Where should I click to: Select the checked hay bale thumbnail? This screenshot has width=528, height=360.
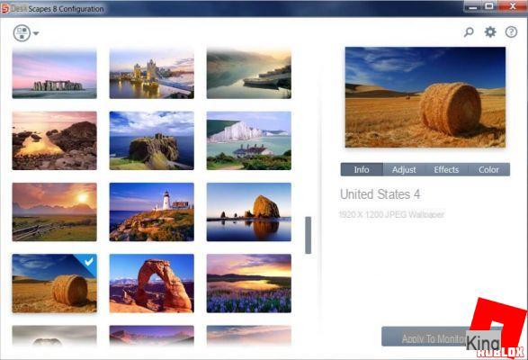(x=55, y=283)
